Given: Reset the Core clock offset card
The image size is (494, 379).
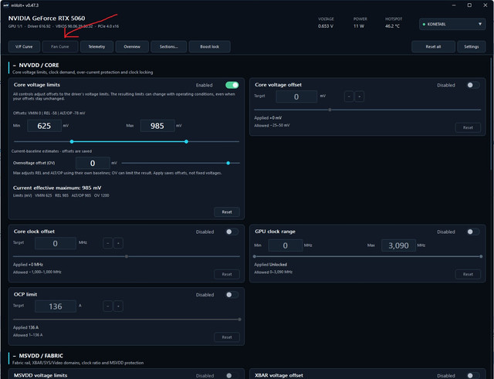Looking at the screenshot, I should [227, 274].
